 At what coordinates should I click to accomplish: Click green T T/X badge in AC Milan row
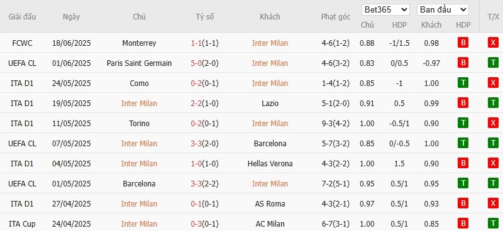[x=493, y=223]
